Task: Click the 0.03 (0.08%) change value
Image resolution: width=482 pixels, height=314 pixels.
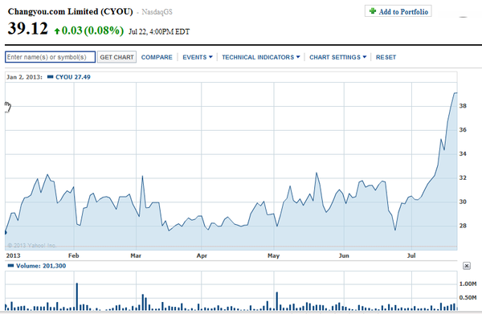Action: pos(92,31)
